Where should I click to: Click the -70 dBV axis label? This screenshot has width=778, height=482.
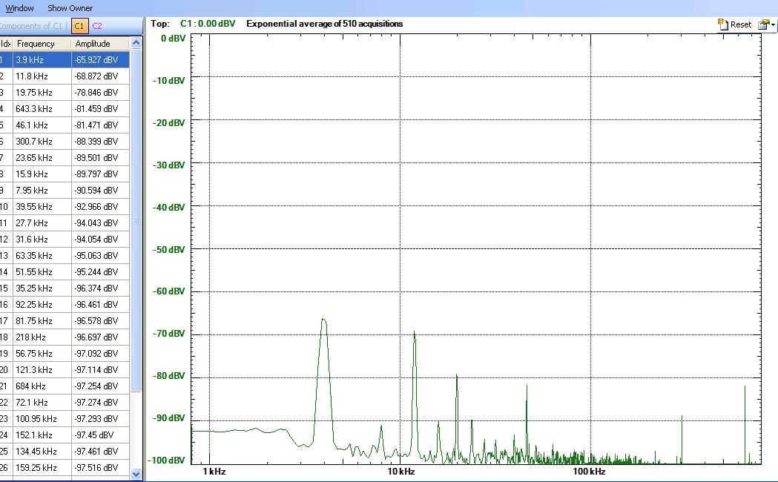[168, 334]
